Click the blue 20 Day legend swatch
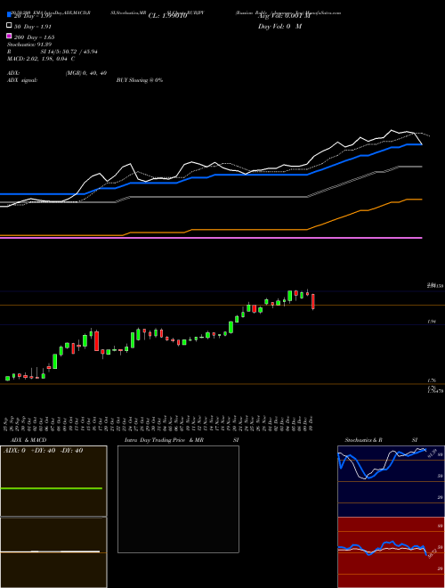 click(9, 15)
